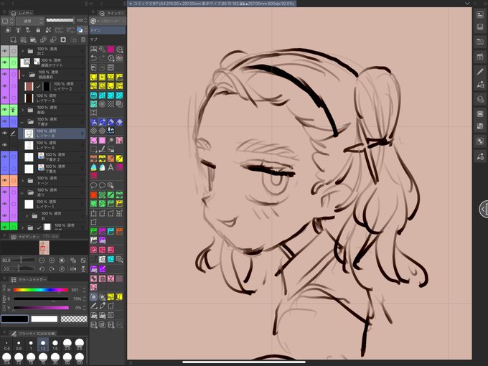Click the scissors icon in Quick Access
488x366 pixels.
[111, 278]
